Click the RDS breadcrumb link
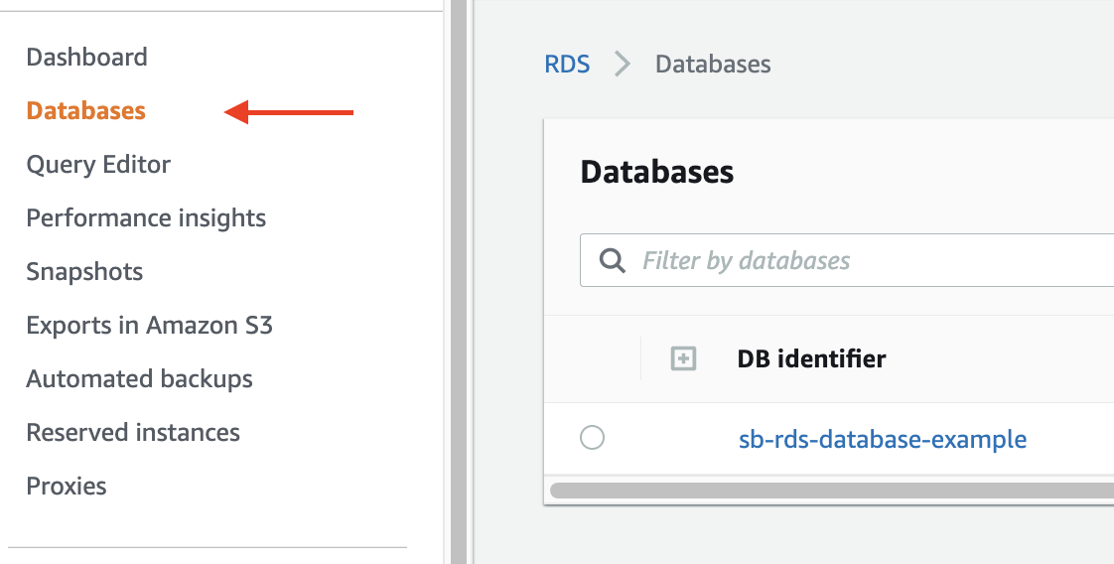 click(567, 65)
